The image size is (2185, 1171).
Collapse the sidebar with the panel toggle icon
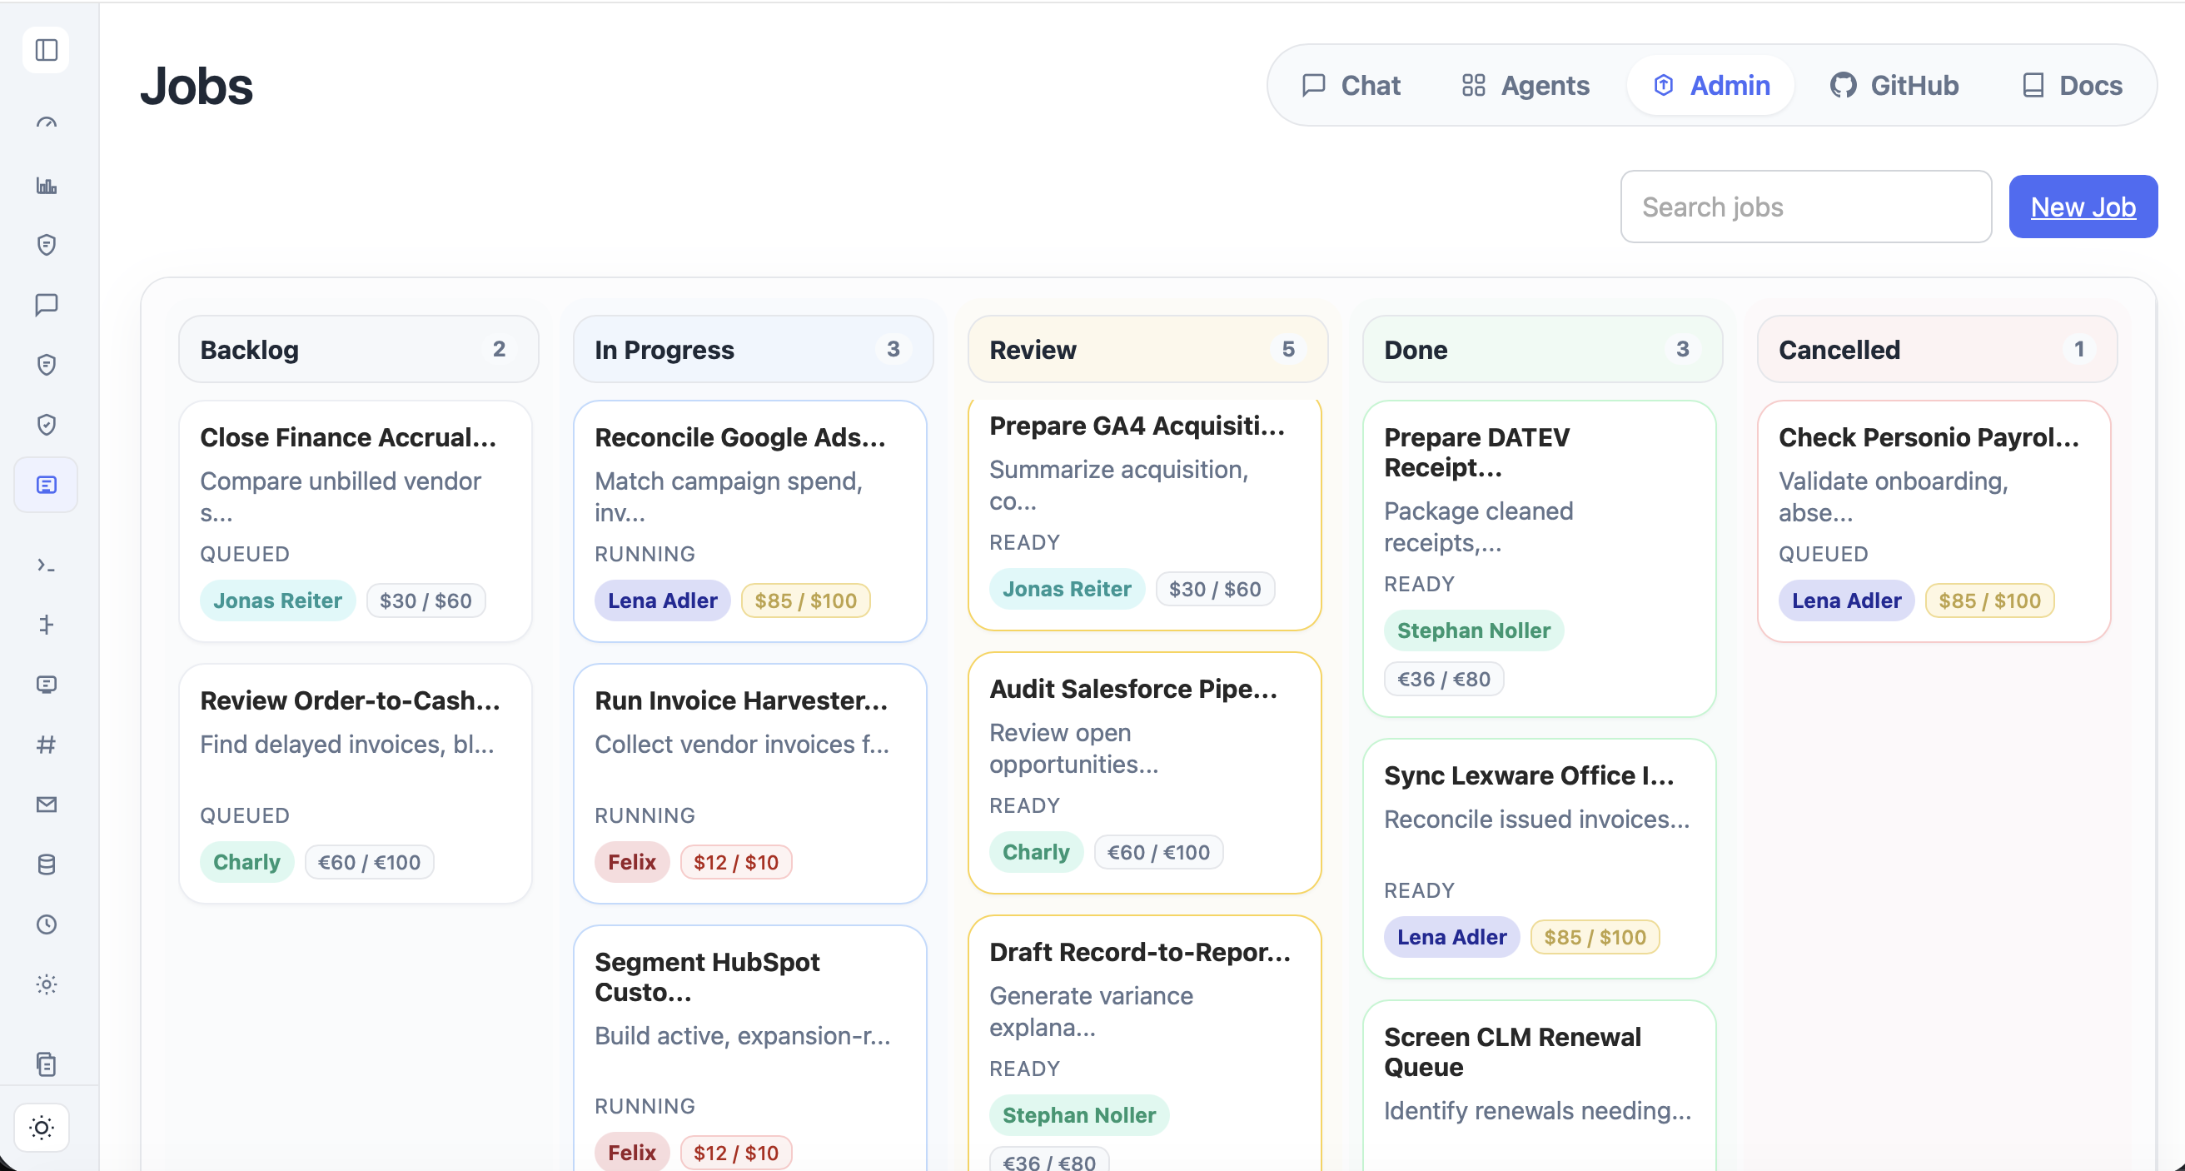point(47,50)
